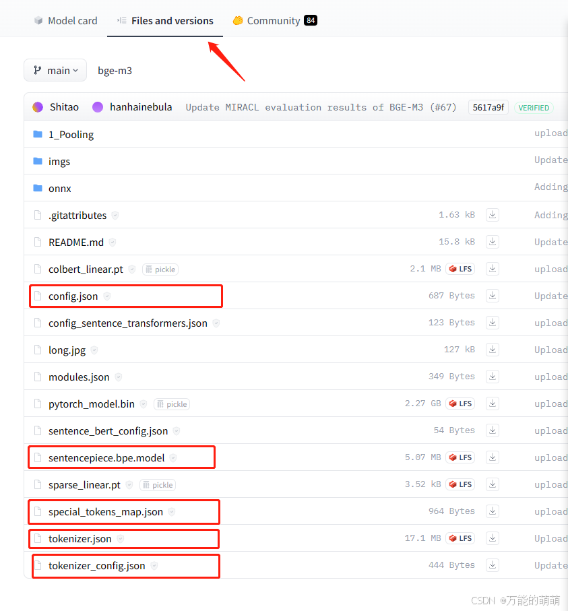Download pytorch_model.bin using its download icon
Viewport: 568px width, 611px height.
tap(493, 404)
